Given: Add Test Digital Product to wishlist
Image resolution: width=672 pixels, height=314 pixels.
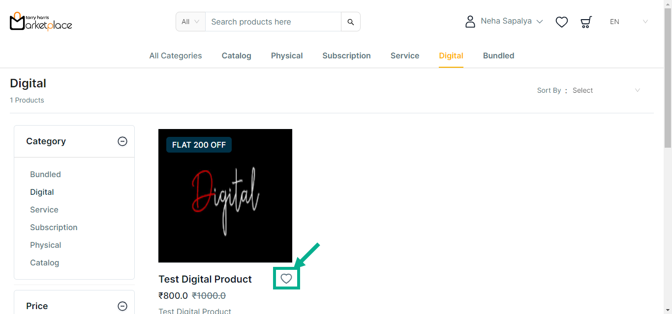Looking at the screenshot, I should coord(286,279).
